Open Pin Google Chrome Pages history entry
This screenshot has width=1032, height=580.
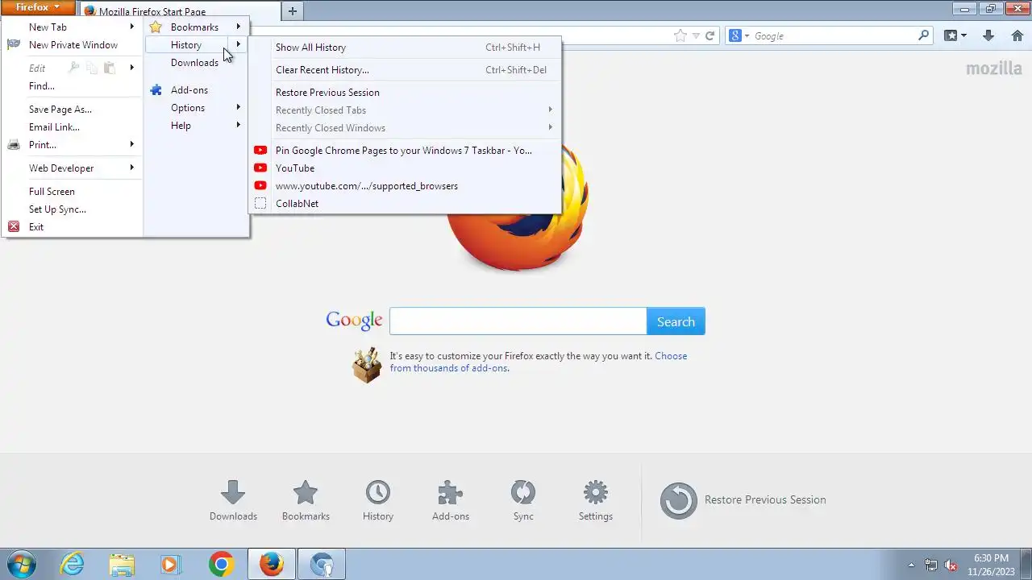click(x=405, y=150)
